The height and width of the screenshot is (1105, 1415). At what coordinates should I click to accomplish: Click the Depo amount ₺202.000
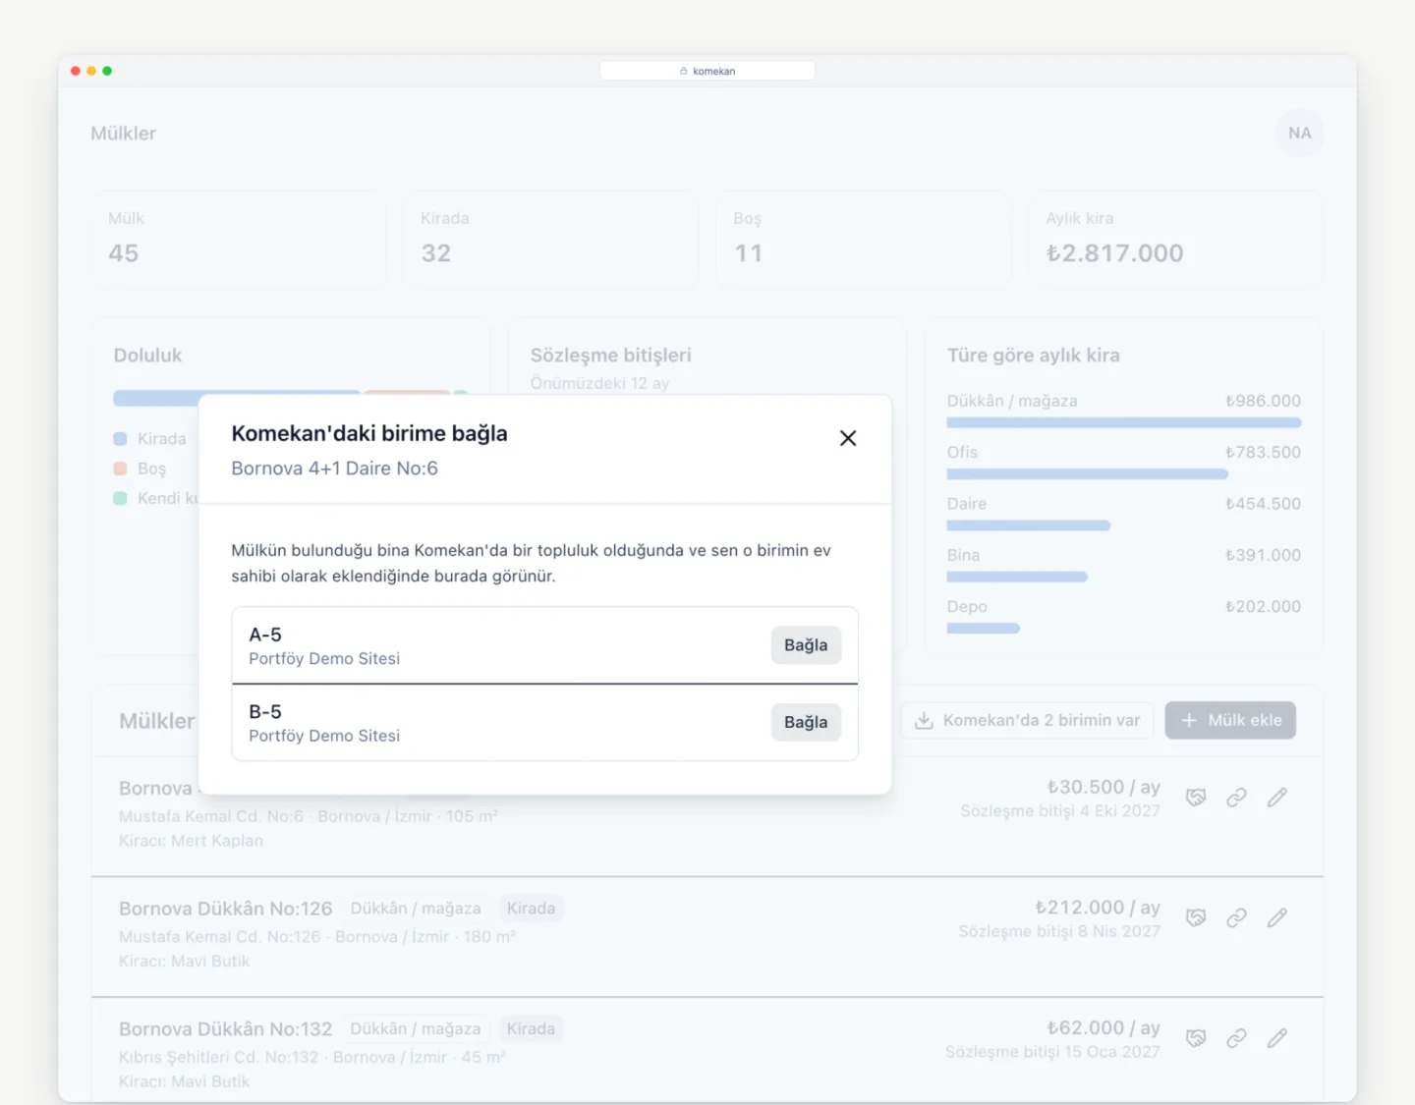tap(1263, 606)
